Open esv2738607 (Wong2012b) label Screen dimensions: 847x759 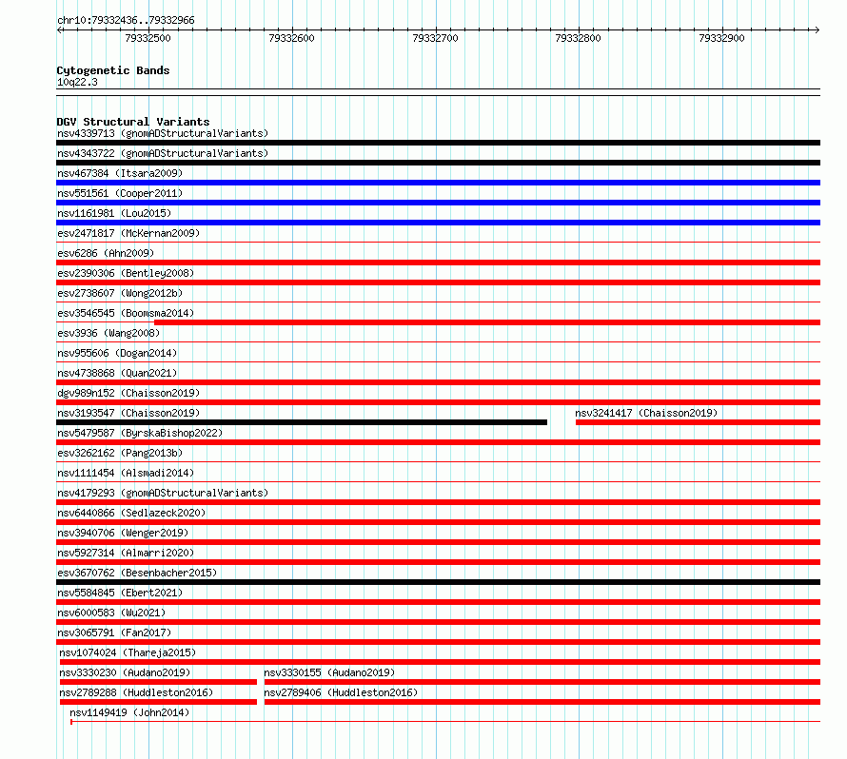point(120,293)
